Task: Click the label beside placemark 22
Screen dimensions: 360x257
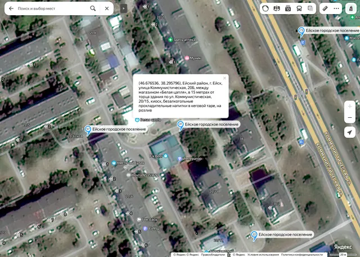Action: pyautogui.click(x=285, y=234)
